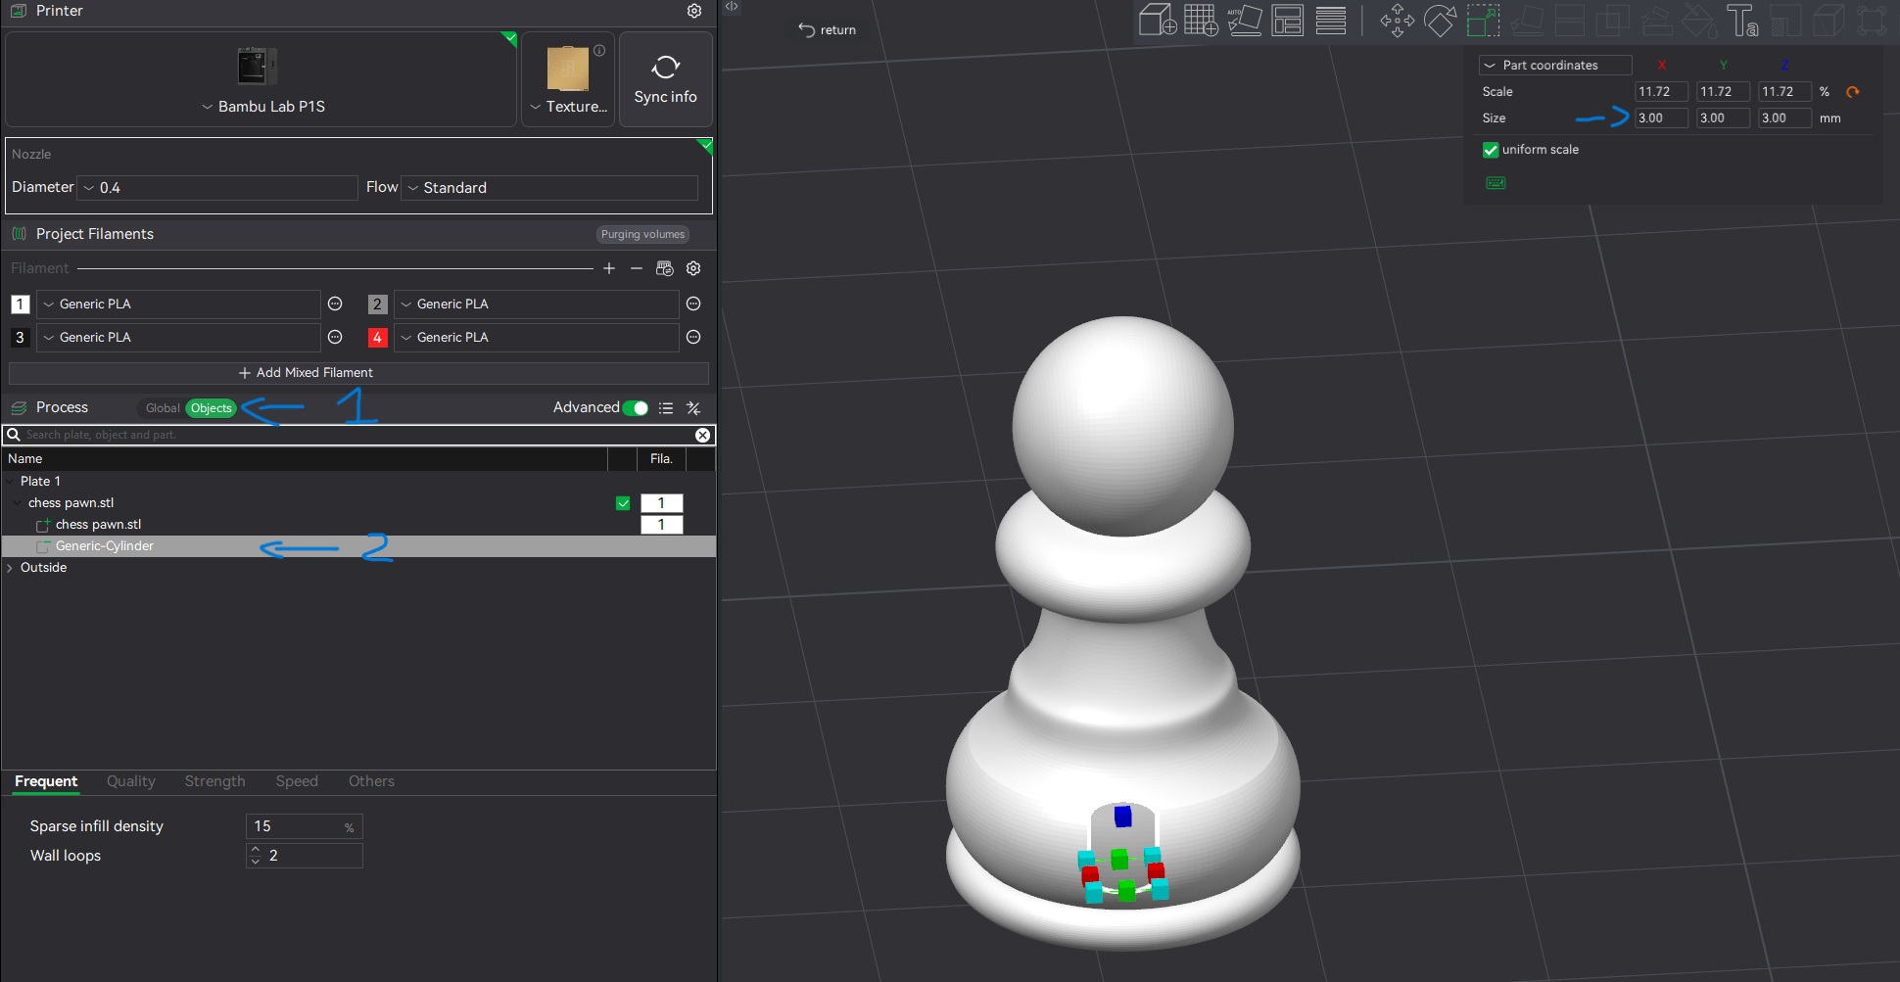
Task: Uncheck the uniform scale checkbox
Action: point(1491,150)
